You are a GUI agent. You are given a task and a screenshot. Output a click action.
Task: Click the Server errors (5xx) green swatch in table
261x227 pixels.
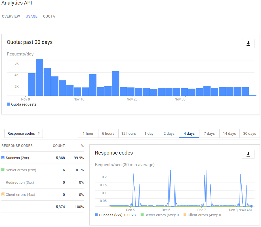(x=3, y=170)
